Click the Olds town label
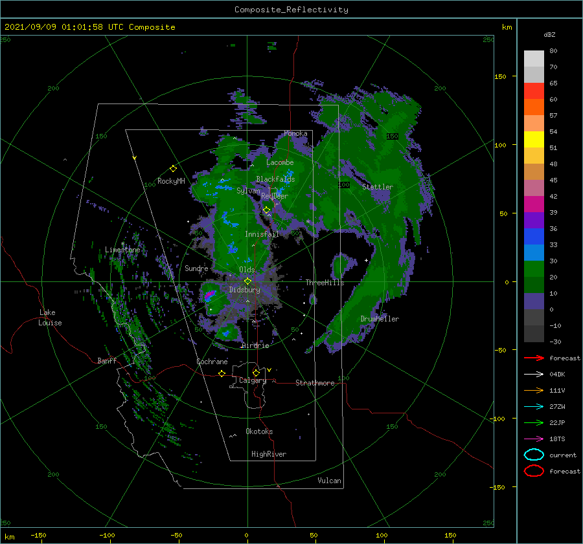 247,270
